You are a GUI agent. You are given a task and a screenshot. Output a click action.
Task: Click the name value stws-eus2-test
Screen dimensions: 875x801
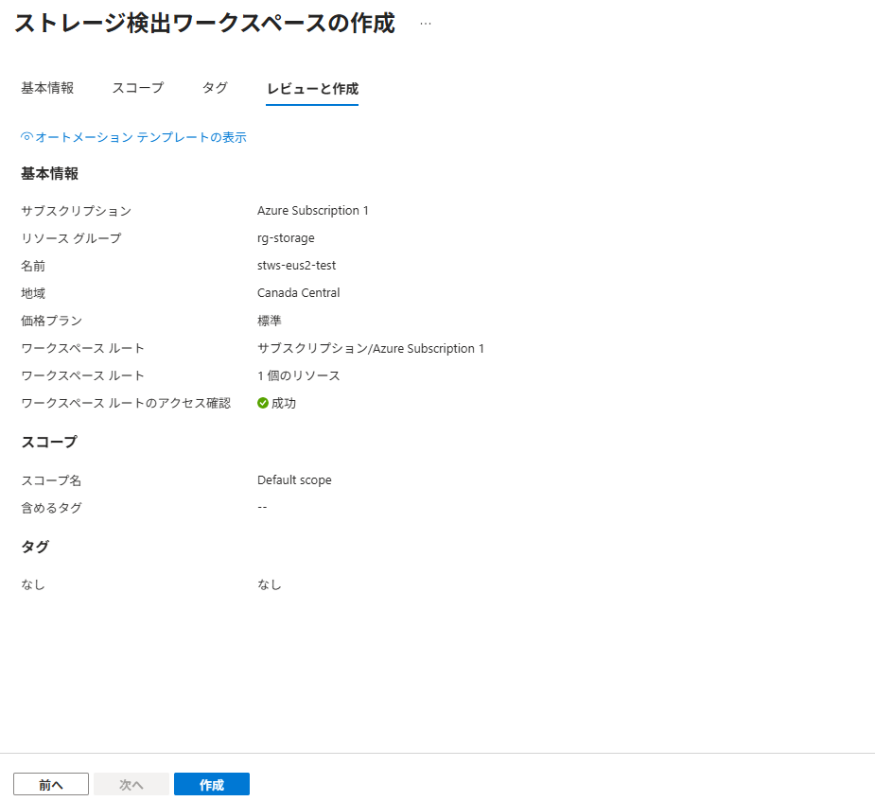click(296, 266)
